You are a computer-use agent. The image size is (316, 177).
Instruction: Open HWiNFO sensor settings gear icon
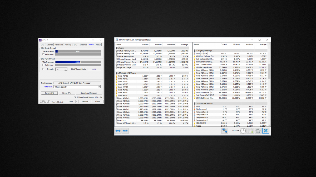[258, 131]
